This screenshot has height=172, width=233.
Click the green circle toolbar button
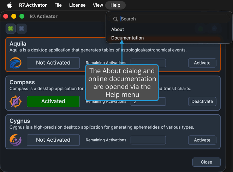(11, 29)
